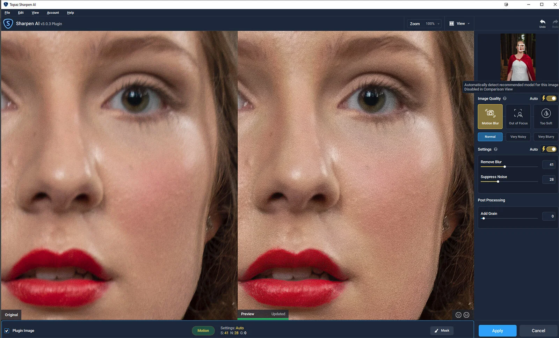Click the Apply button

pyautogui.click(x=498, y=331)
